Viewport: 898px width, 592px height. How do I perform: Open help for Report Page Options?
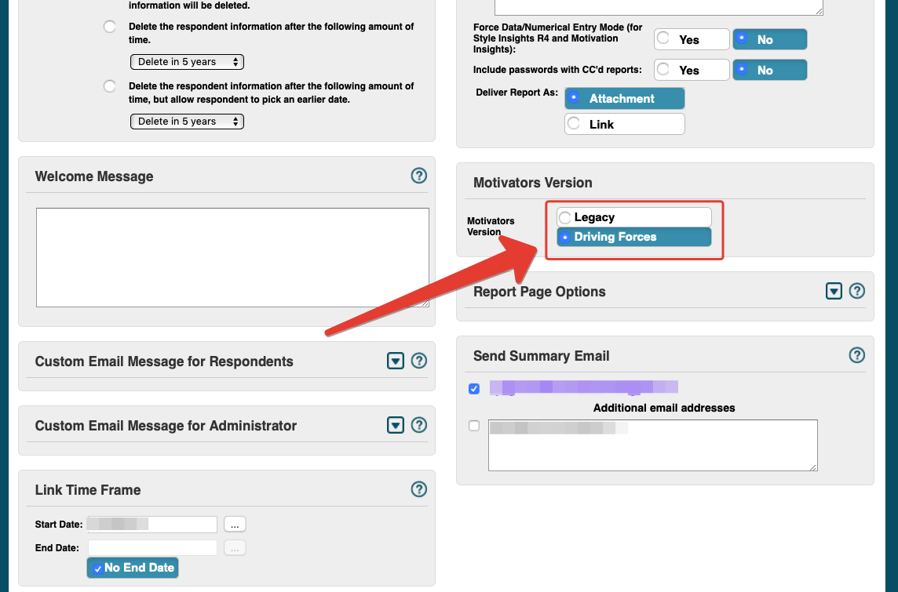pyautogui.click(x=856, y=291)
